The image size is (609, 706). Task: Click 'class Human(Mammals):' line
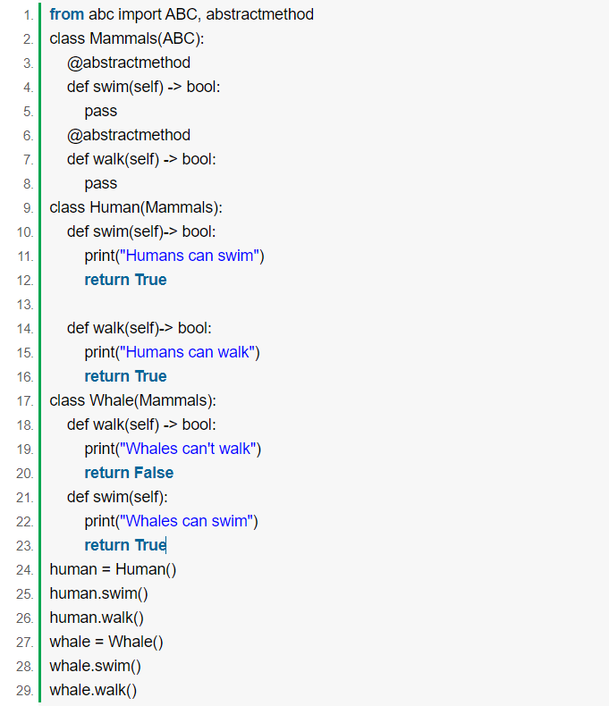click(136, 207)
